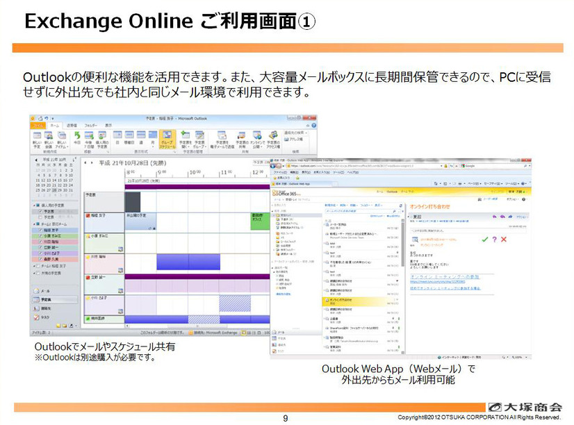Viewport: 574px width, 425px height.
Task: Click green appointment block at right edge
Action: click(x=260, y=222)
